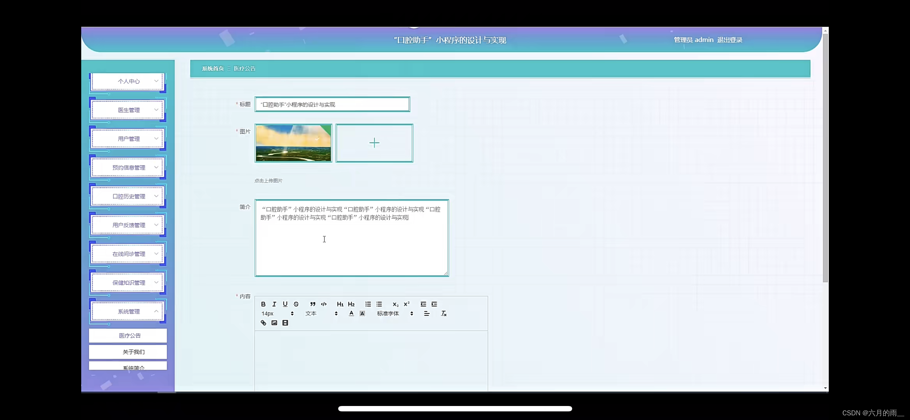
Task: Open the text color picker
Action: pyautogui.click(x=351, y=313)
